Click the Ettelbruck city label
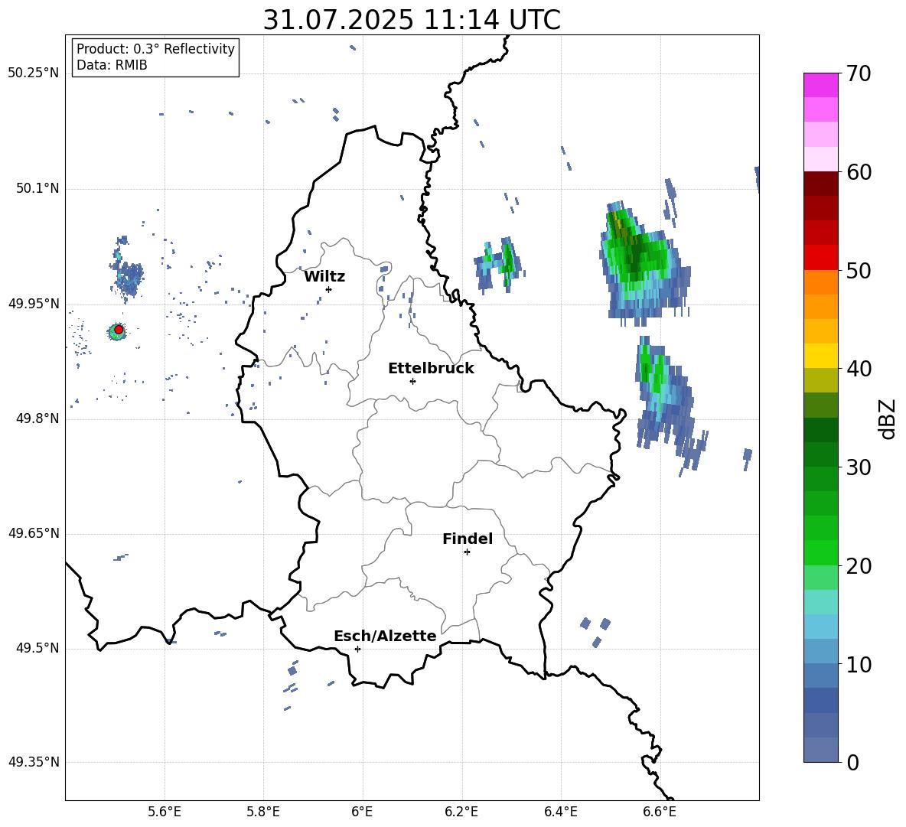The height and width of the screenshot is (827, 906). [x=431, y=369]
